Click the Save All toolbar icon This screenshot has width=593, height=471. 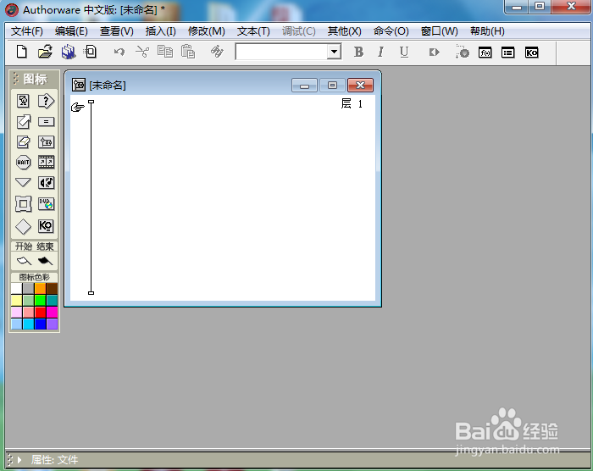[x=69, y=52]
